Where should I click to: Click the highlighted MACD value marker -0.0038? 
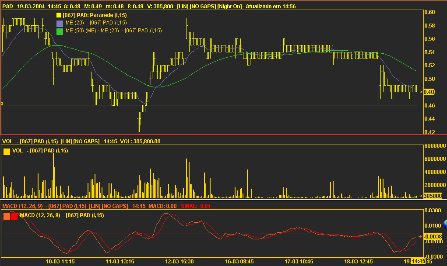433,236
